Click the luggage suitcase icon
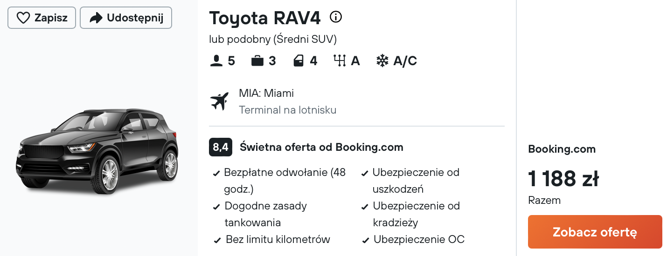The height and width of the screenshot is (256, 667). [257, 61]
